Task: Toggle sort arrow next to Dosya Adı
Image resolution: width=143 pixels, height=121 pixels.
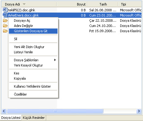Action: (24, 4)
